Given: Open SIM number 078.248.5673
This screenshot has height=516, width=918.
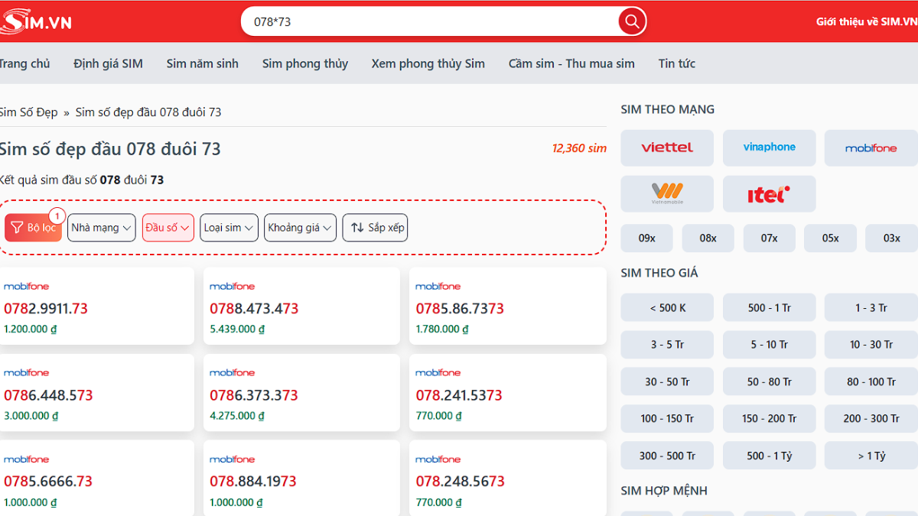Looking at the screenshot, I should tap(460, 482).
